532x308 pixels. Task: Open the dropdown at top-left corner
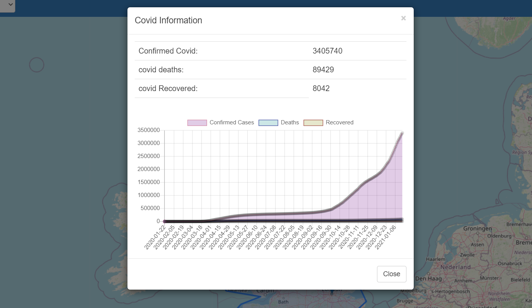click(x=8, y=5)
